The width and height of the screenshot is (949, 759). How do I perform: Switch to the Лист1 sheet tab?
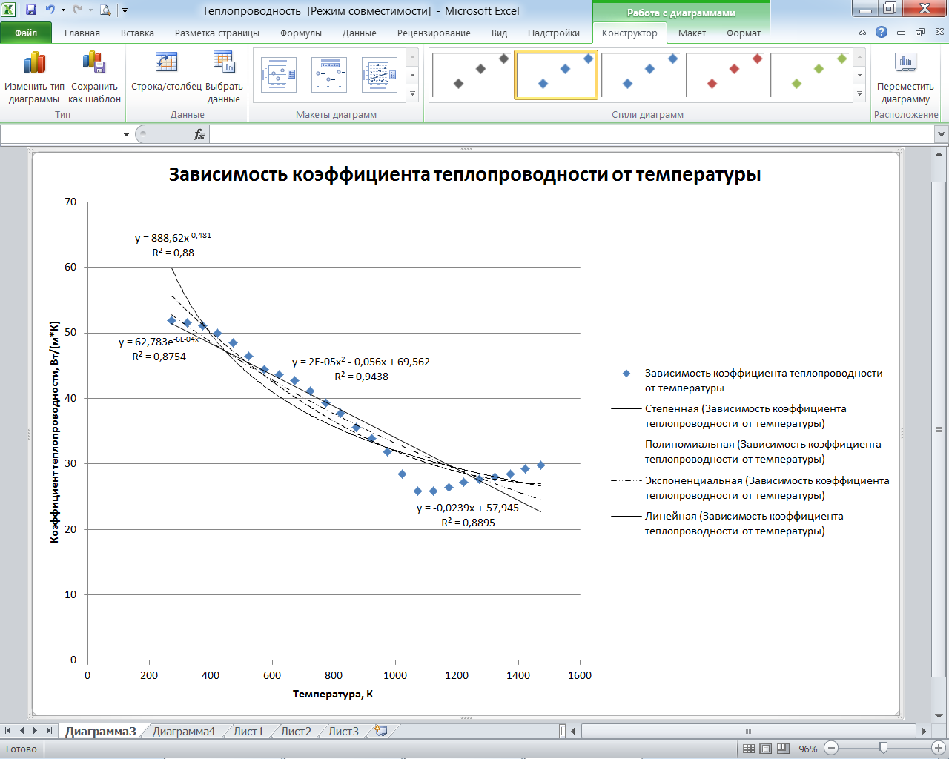pos(248,732)
